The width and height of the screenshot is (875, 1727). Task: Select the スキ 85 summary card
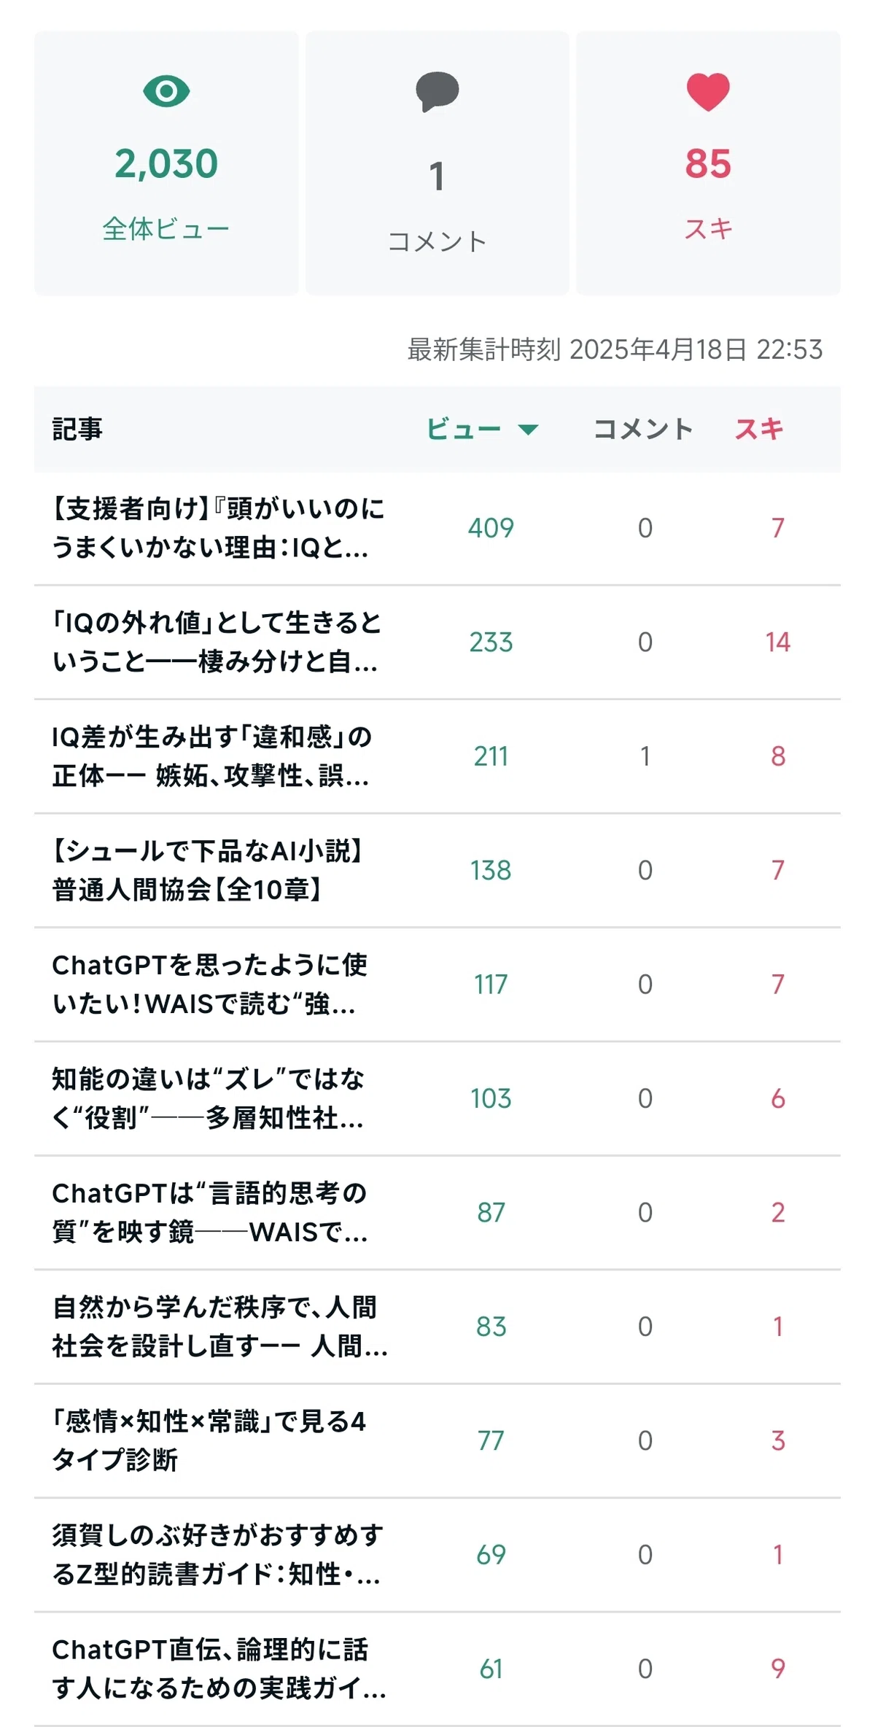(x=708, y=163)
